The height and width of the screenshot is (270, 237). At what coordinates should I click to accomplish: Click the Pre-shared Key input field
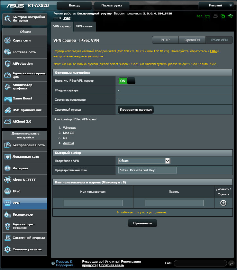148,170
